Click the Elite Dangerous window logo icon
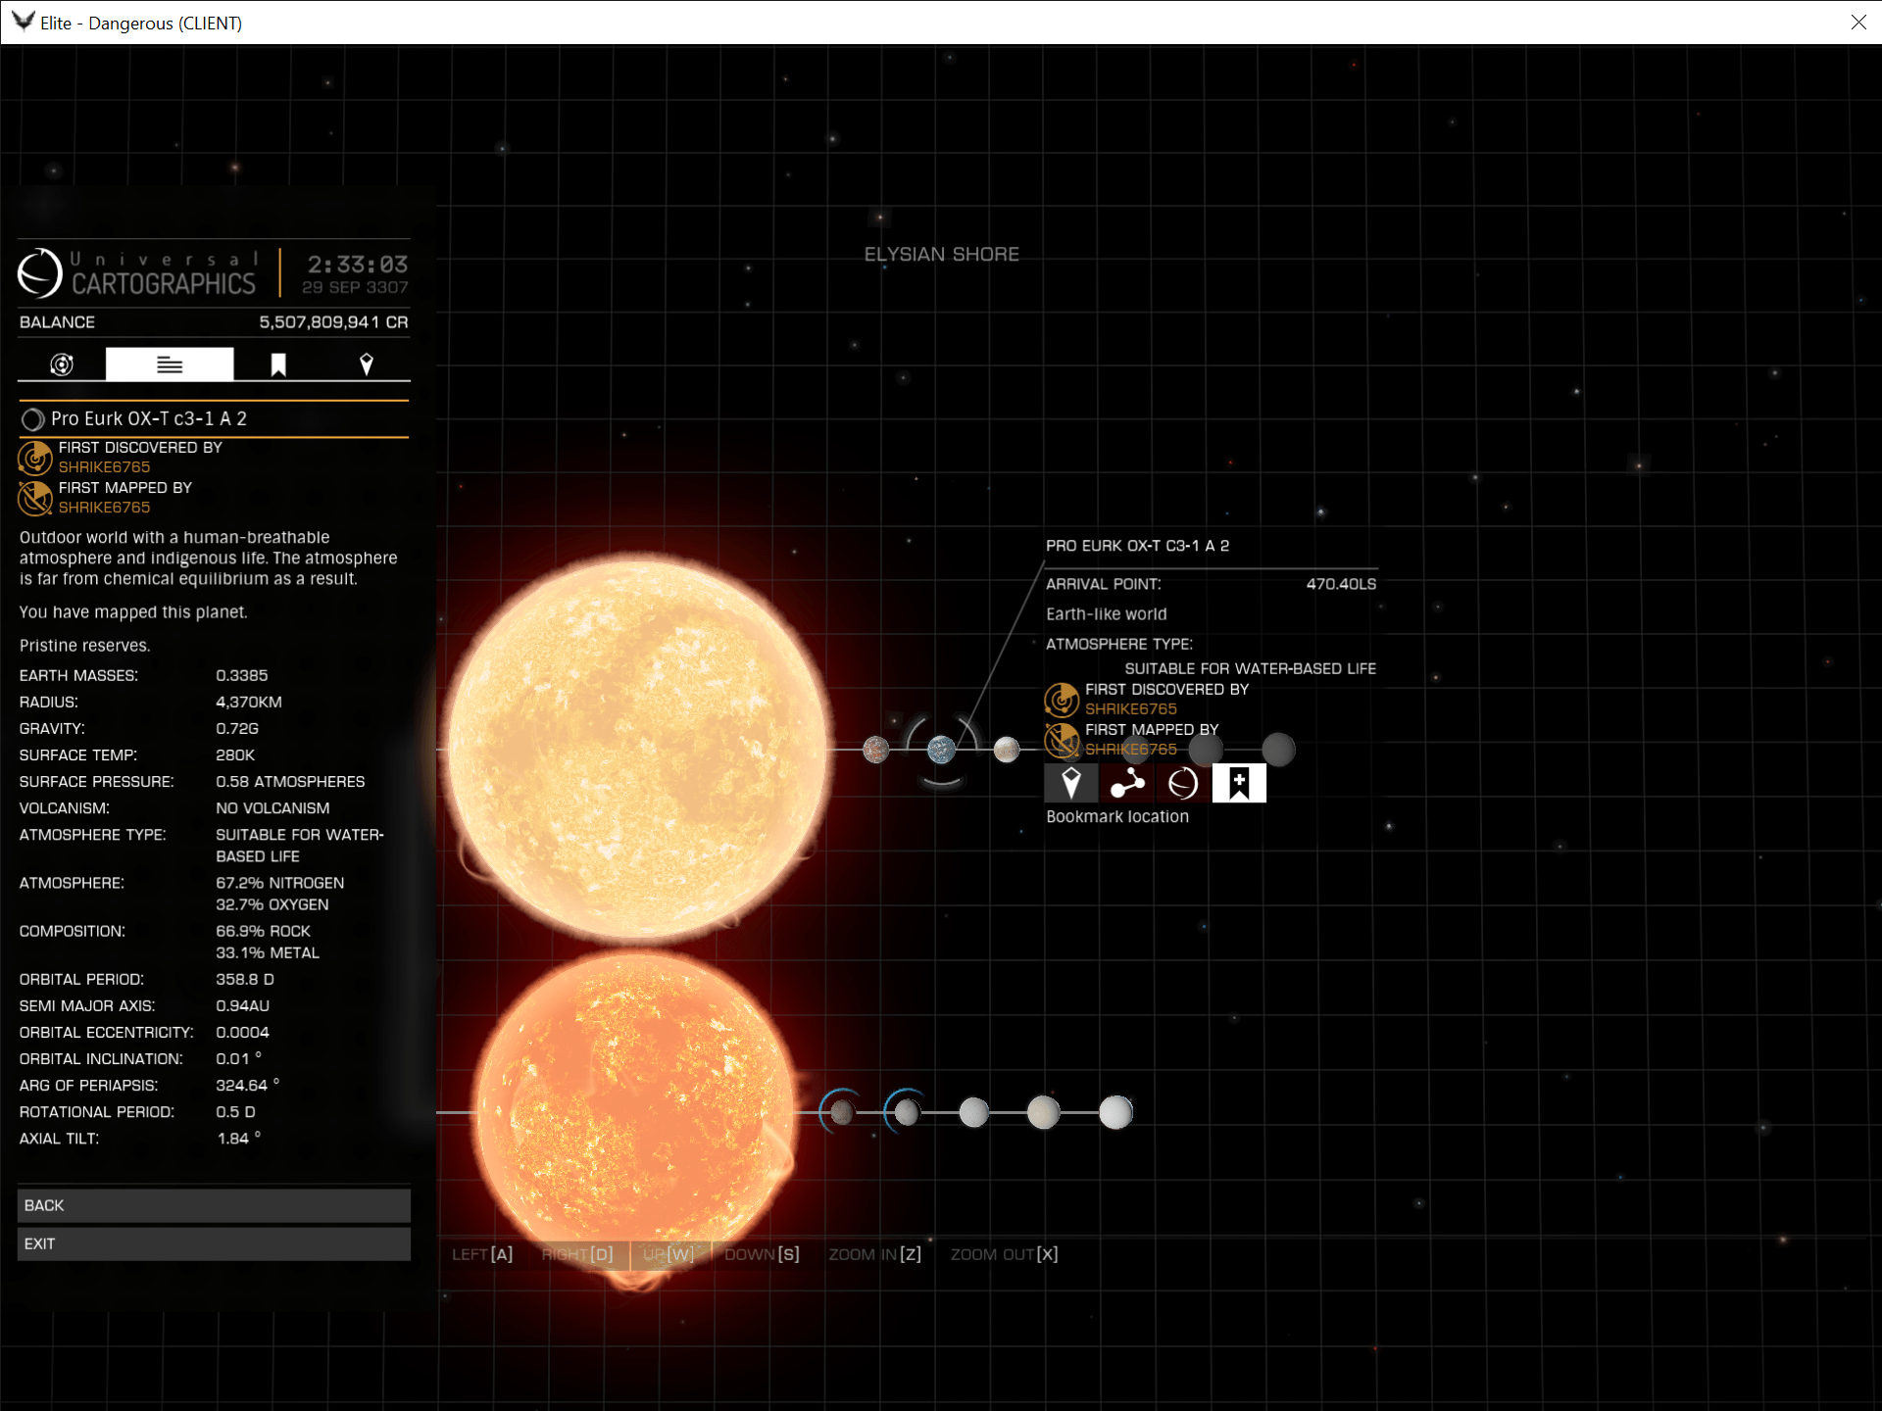The image size is (1882, 1411). [22, 22]
